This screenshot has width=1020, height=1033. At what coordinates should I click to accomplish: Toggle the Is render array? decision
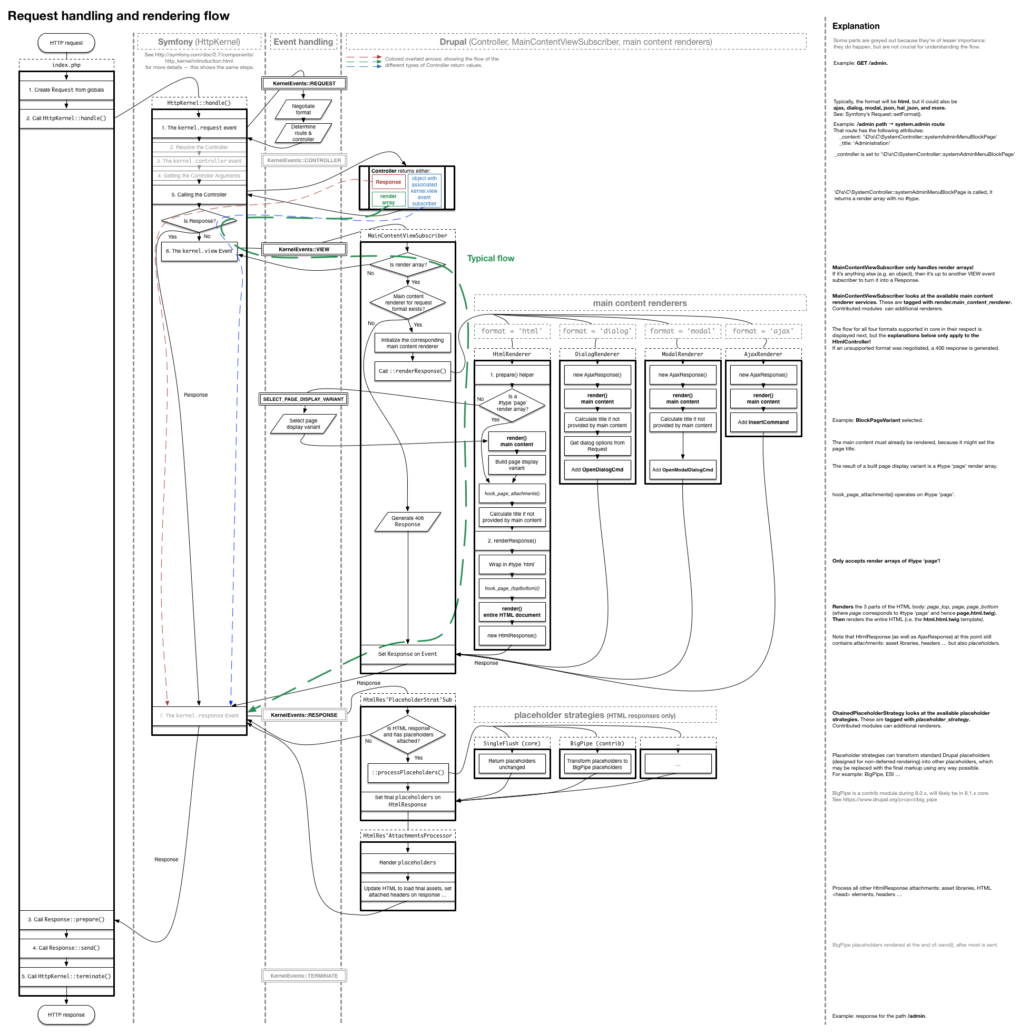(x=408, y=264)
